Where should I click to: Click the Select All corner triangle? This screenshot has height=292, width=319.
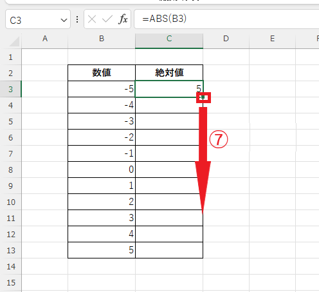pos(15,41)
